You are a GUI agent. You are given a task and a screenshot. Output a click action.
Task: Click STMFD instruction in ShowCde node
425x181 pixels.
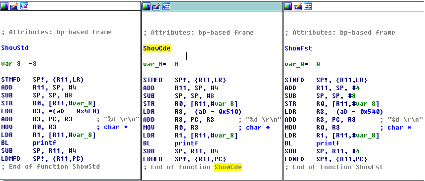point(185,80)
